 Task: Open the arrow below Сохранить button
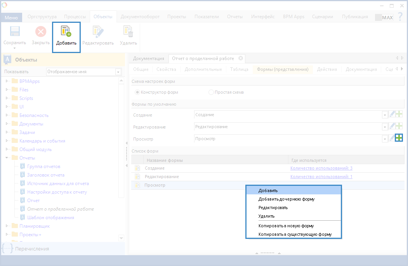(15, 48)
